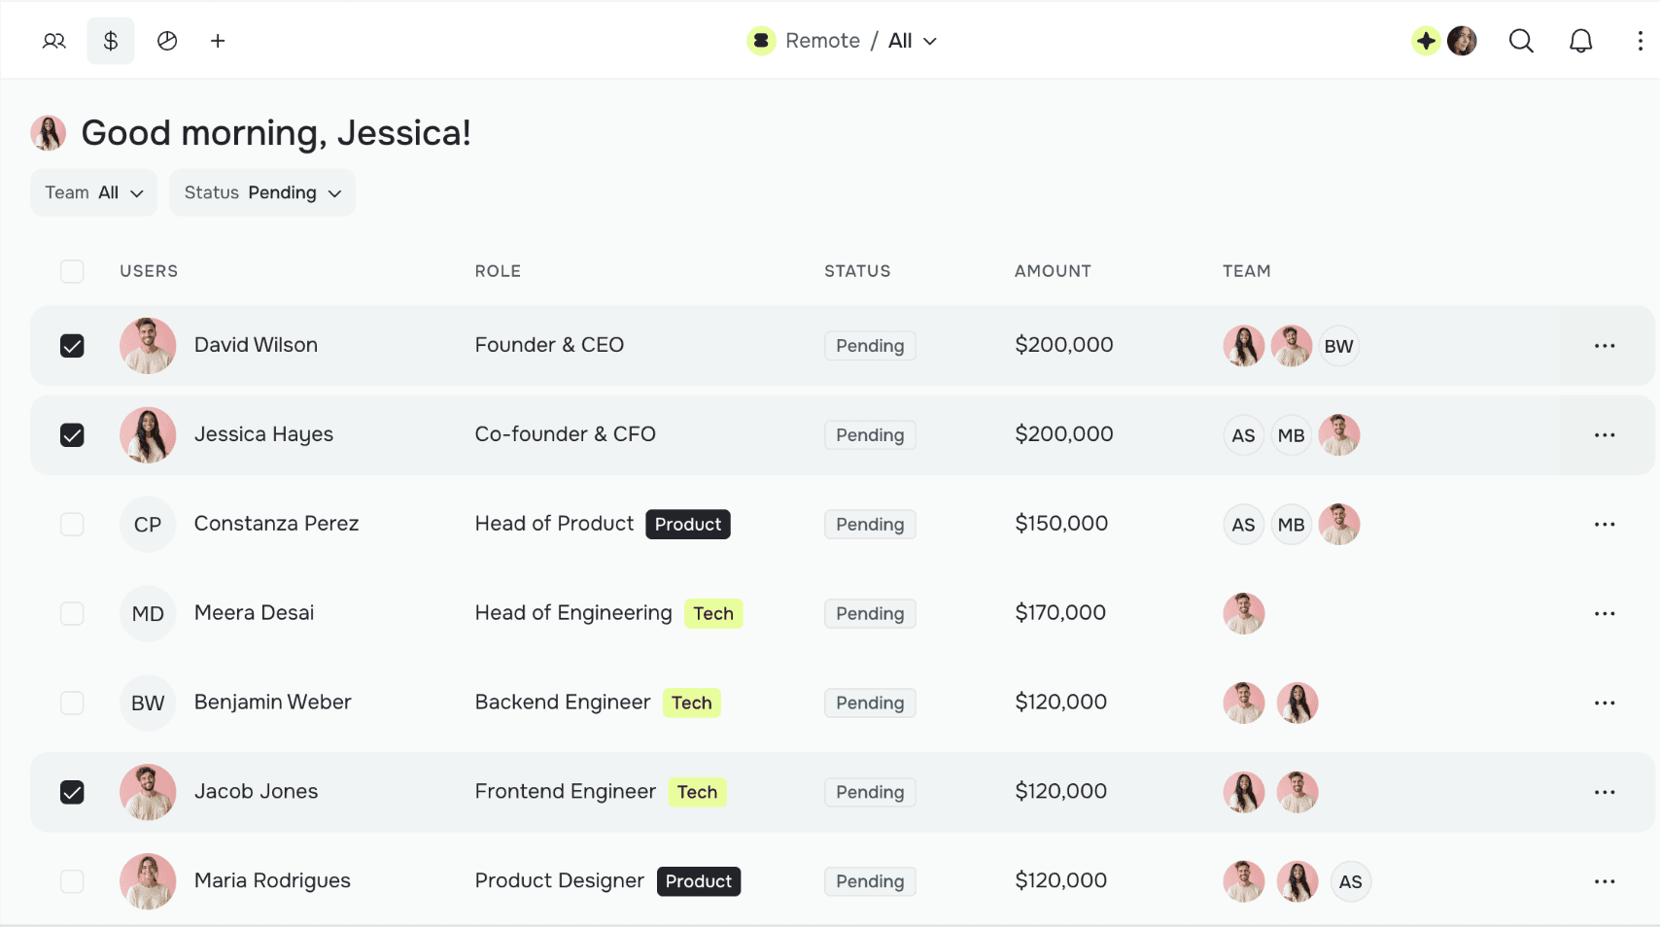Check Benjamin Weber's checkbox
The width and height of the screenshot is (1660, 927).
coord(72,704)
